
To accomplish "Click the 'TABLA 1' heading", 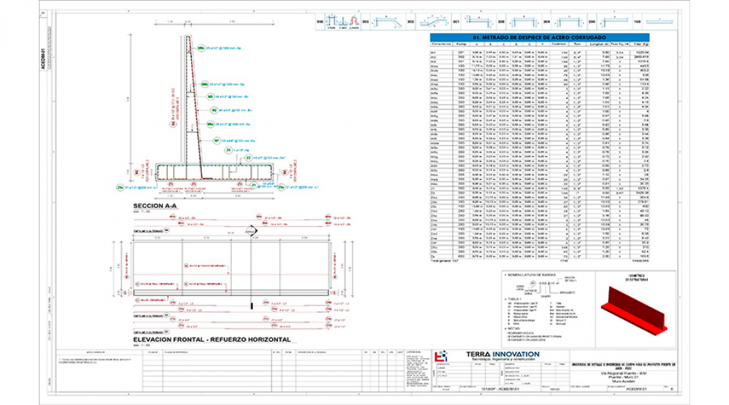I will click(514, 299).
